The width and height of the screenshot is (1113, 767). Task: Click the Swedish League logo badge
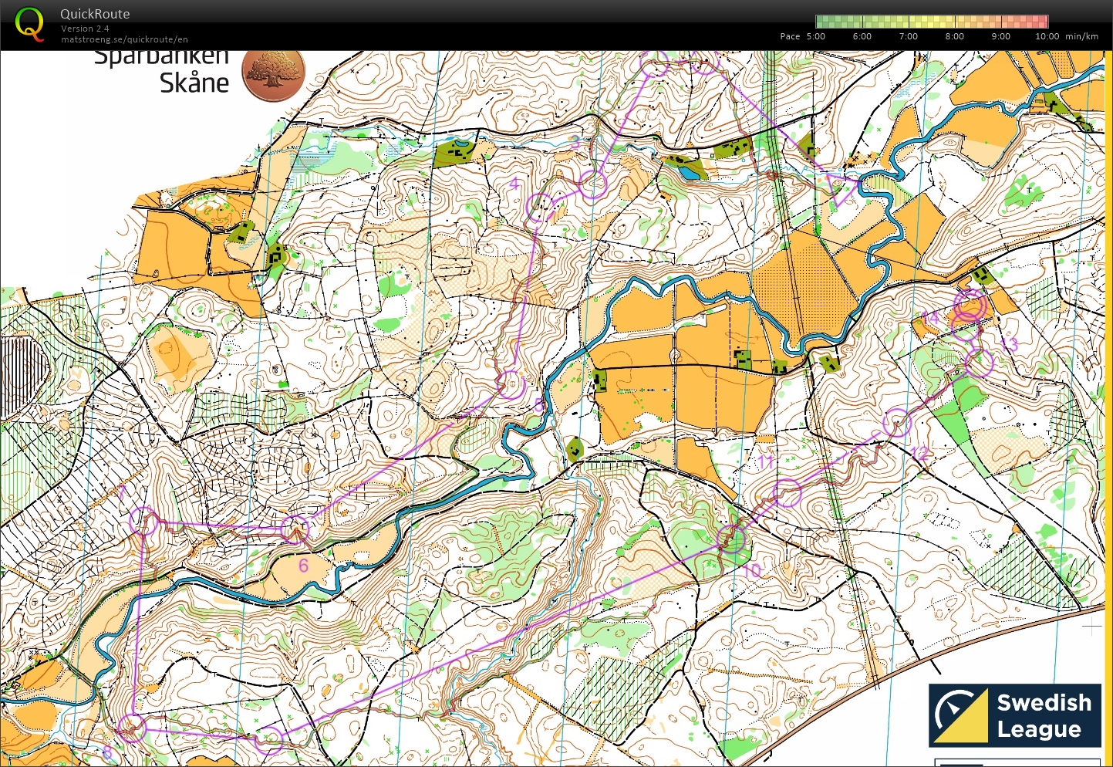[x=1015, y=715]
